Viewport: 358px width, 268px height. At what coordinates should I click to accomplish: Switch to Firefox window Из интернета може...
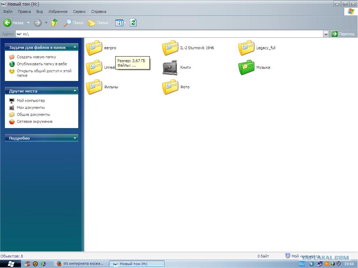pos(80,264)
